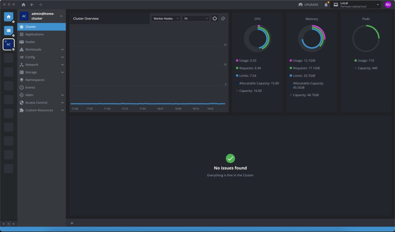The width and height of the screenshot is (395, 232).
Task: Open Nodes in the sidebar
Action: coord(30,42)
